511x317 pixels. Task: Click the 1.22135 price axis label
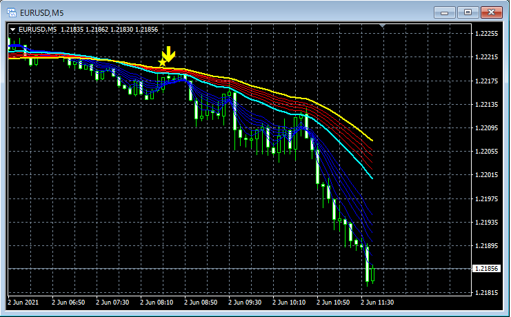(487, 104)
